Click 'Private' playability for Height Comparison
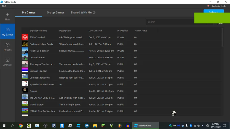The height and width of the screenshot is (129, 230). (121, 51)
